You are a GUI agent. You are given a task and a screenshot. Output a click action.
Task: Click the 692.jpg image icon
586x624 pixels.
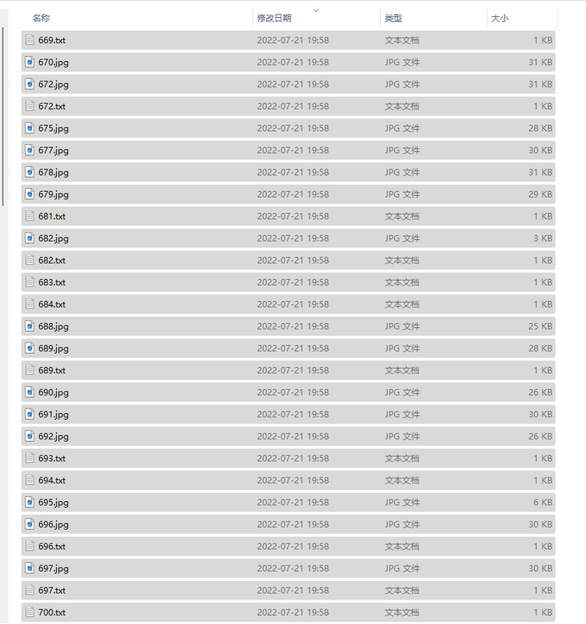click(30, 436)
